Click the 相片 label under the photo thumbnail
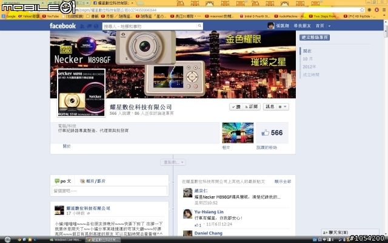Image resolution: width=388 pixels, height=243 pixels. click(226, 148)
